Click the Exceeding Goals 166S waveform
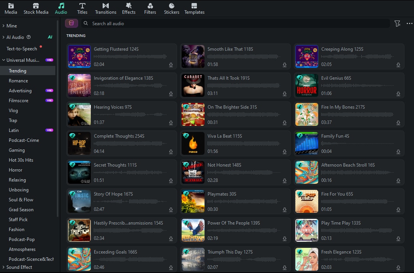Screen dimensions: 414x273 point(130,260)
